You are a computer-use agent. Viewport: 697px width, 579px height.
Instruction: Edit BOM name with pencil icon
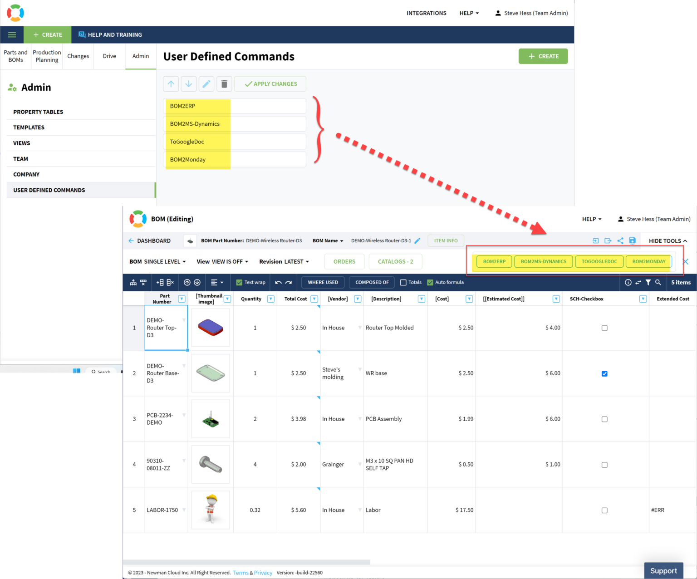(x=417, y=241)
